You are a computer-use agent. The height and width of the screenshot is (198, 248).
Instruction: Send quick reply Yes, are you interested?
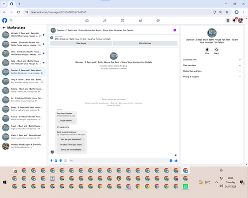tap(71, 140)
